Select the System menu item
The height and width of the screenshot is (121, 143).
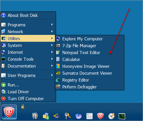pyautogui.click(x=28, y=45)
